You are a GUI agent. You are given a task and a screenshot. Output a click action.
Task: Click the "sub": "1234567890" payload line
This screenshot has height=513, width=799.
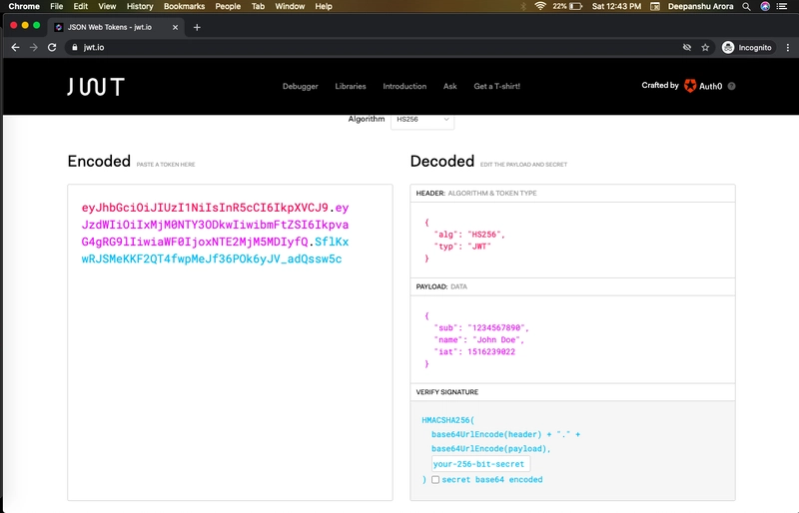tap(481, 327)
